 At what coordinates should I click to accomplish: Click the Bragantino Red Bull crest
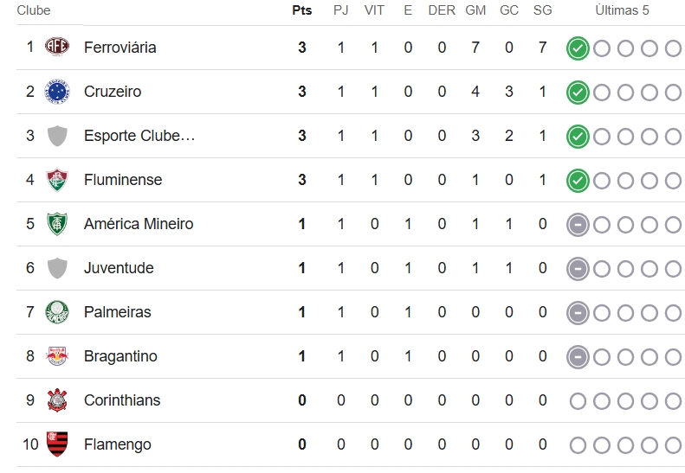(x=57, y=356)
